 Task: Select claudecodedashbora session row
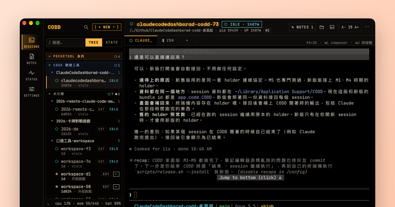coord(84,82)
